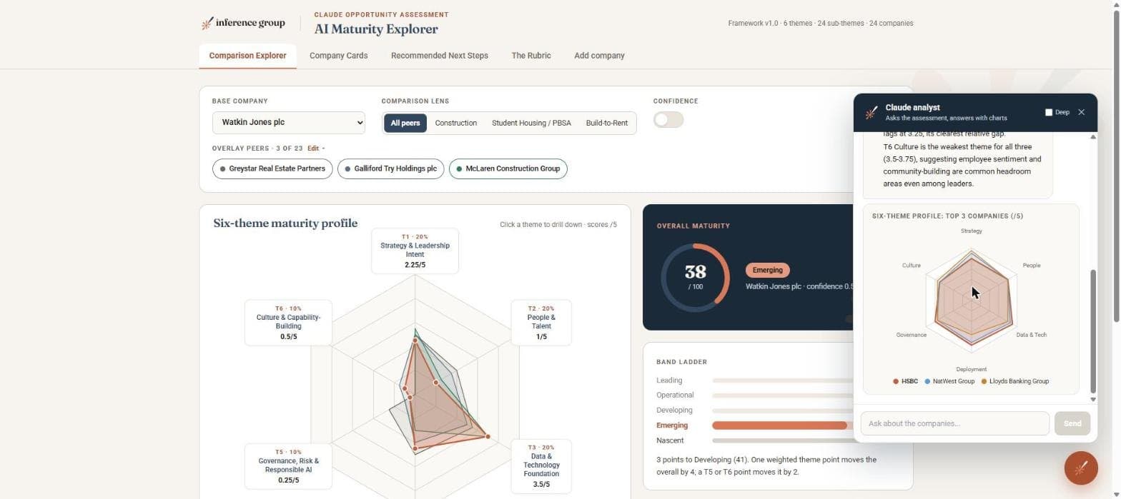Click the chat scrollbar up arrow
Screen dimensions: 1121x499
[1092, 136]
